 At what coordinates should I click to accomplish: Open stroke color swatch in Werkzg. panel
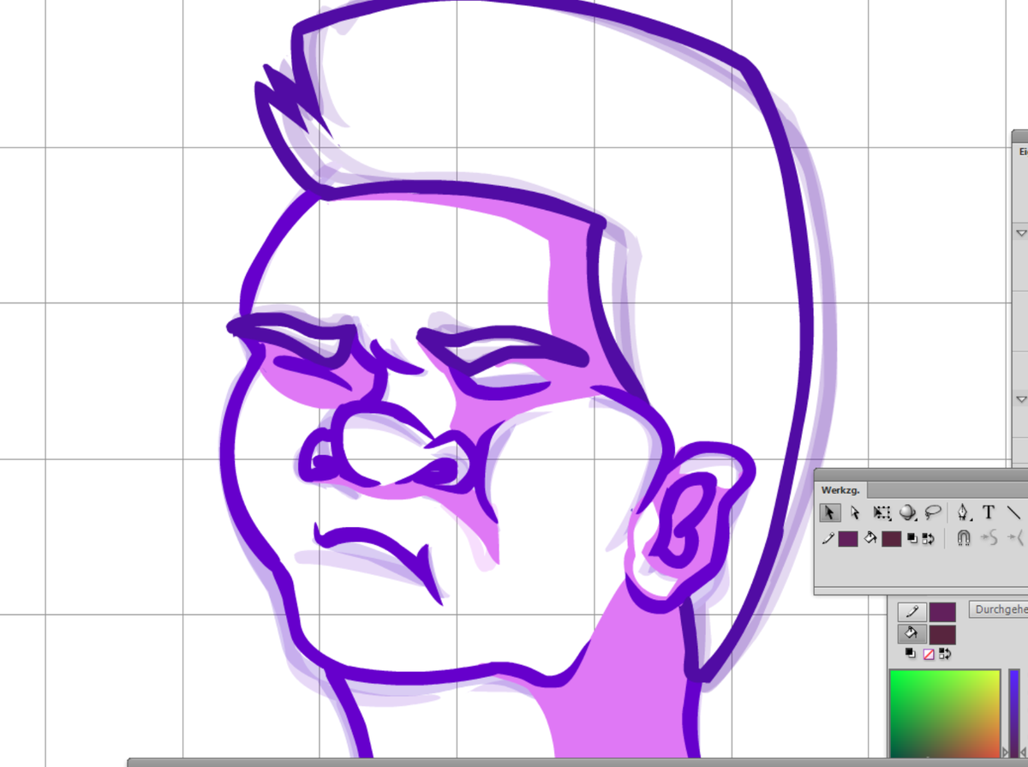click(x=848, y=539)
